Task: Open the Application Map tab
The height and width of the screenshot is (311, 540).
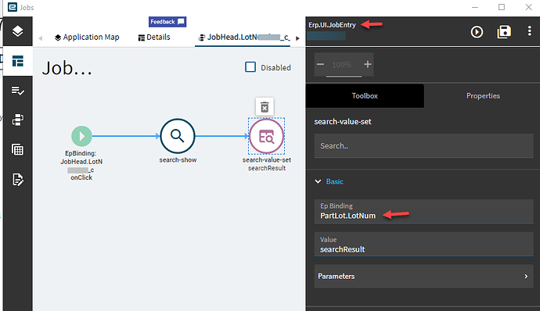Action: pyautogui.click(x=87, y=38)
